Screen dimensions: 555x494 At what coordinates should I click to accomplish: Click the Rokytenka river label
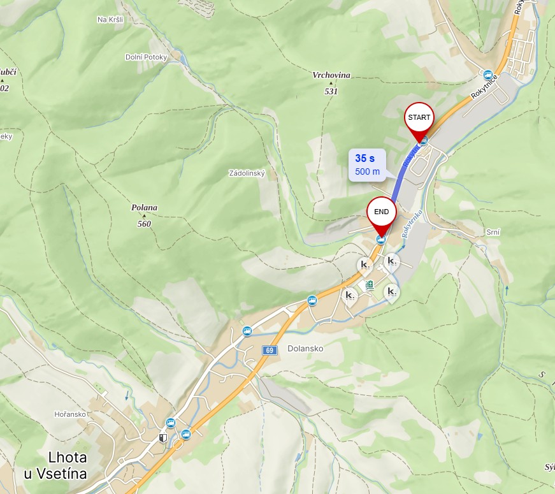(412, 224)
